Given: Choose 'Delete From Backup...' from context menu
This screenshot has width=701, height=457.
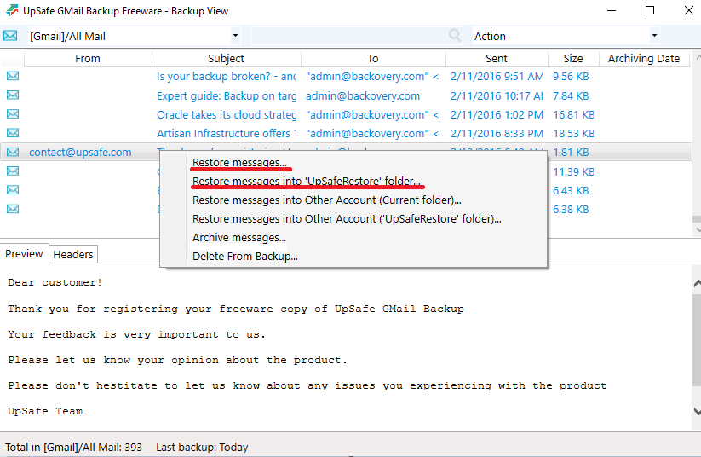Looking at the screenshot, I should tap(245, 257).
